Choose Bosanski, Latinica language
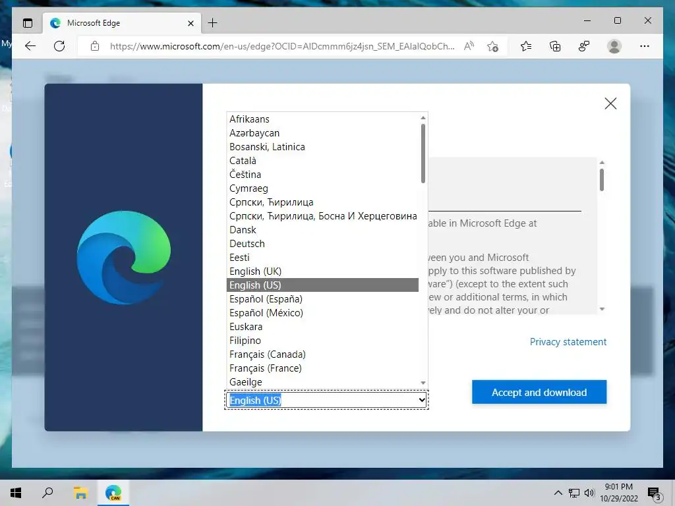This screenshot has height=506, width=675. point(322,146)
